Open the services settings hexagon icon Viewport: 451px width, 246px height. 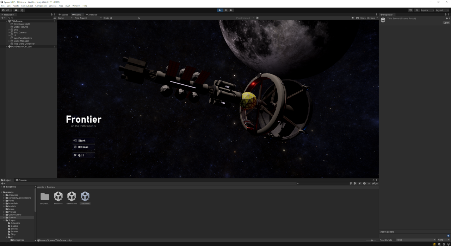(x=22, y=10)
